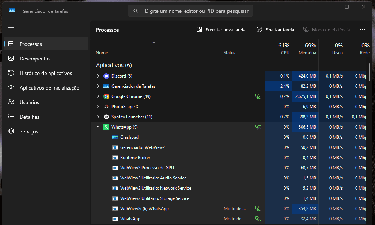
Task: Open the Usuários tab
Action: [46, 102]
